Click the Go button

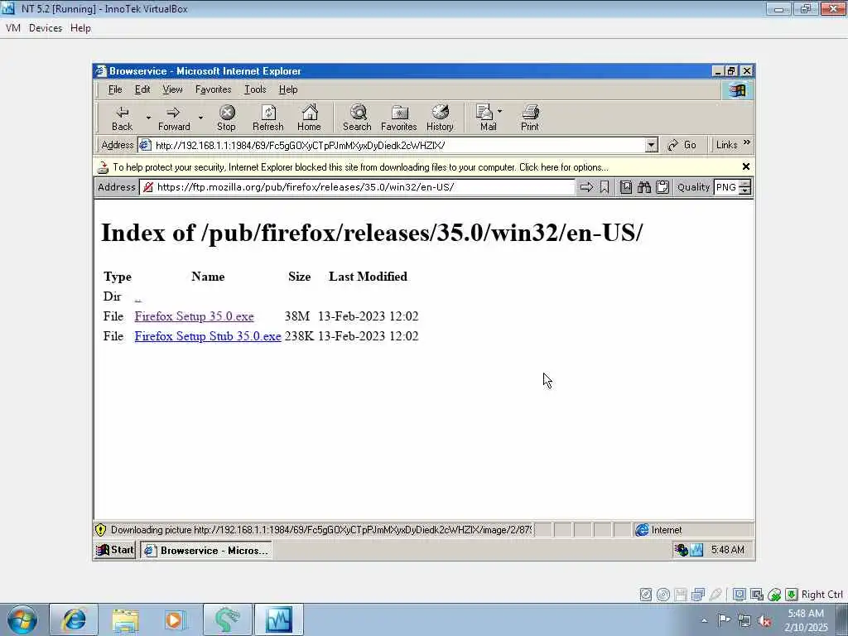pos(682,145)
